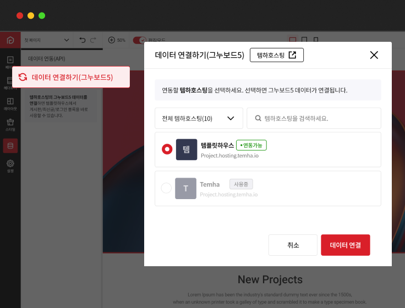Click the Templatehouse logo in sidebar
The image size is (405, 308).
pyautogui.click(x=10, y=40)
